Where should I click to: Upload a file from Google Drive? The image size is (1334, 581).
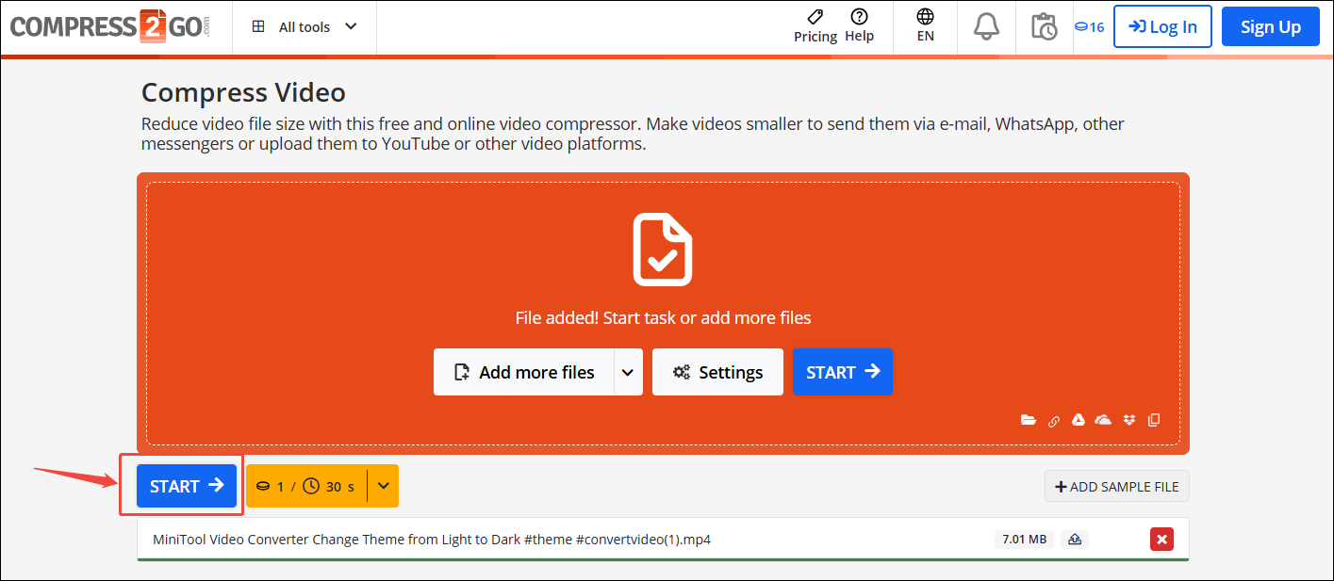click(1079, 420)
